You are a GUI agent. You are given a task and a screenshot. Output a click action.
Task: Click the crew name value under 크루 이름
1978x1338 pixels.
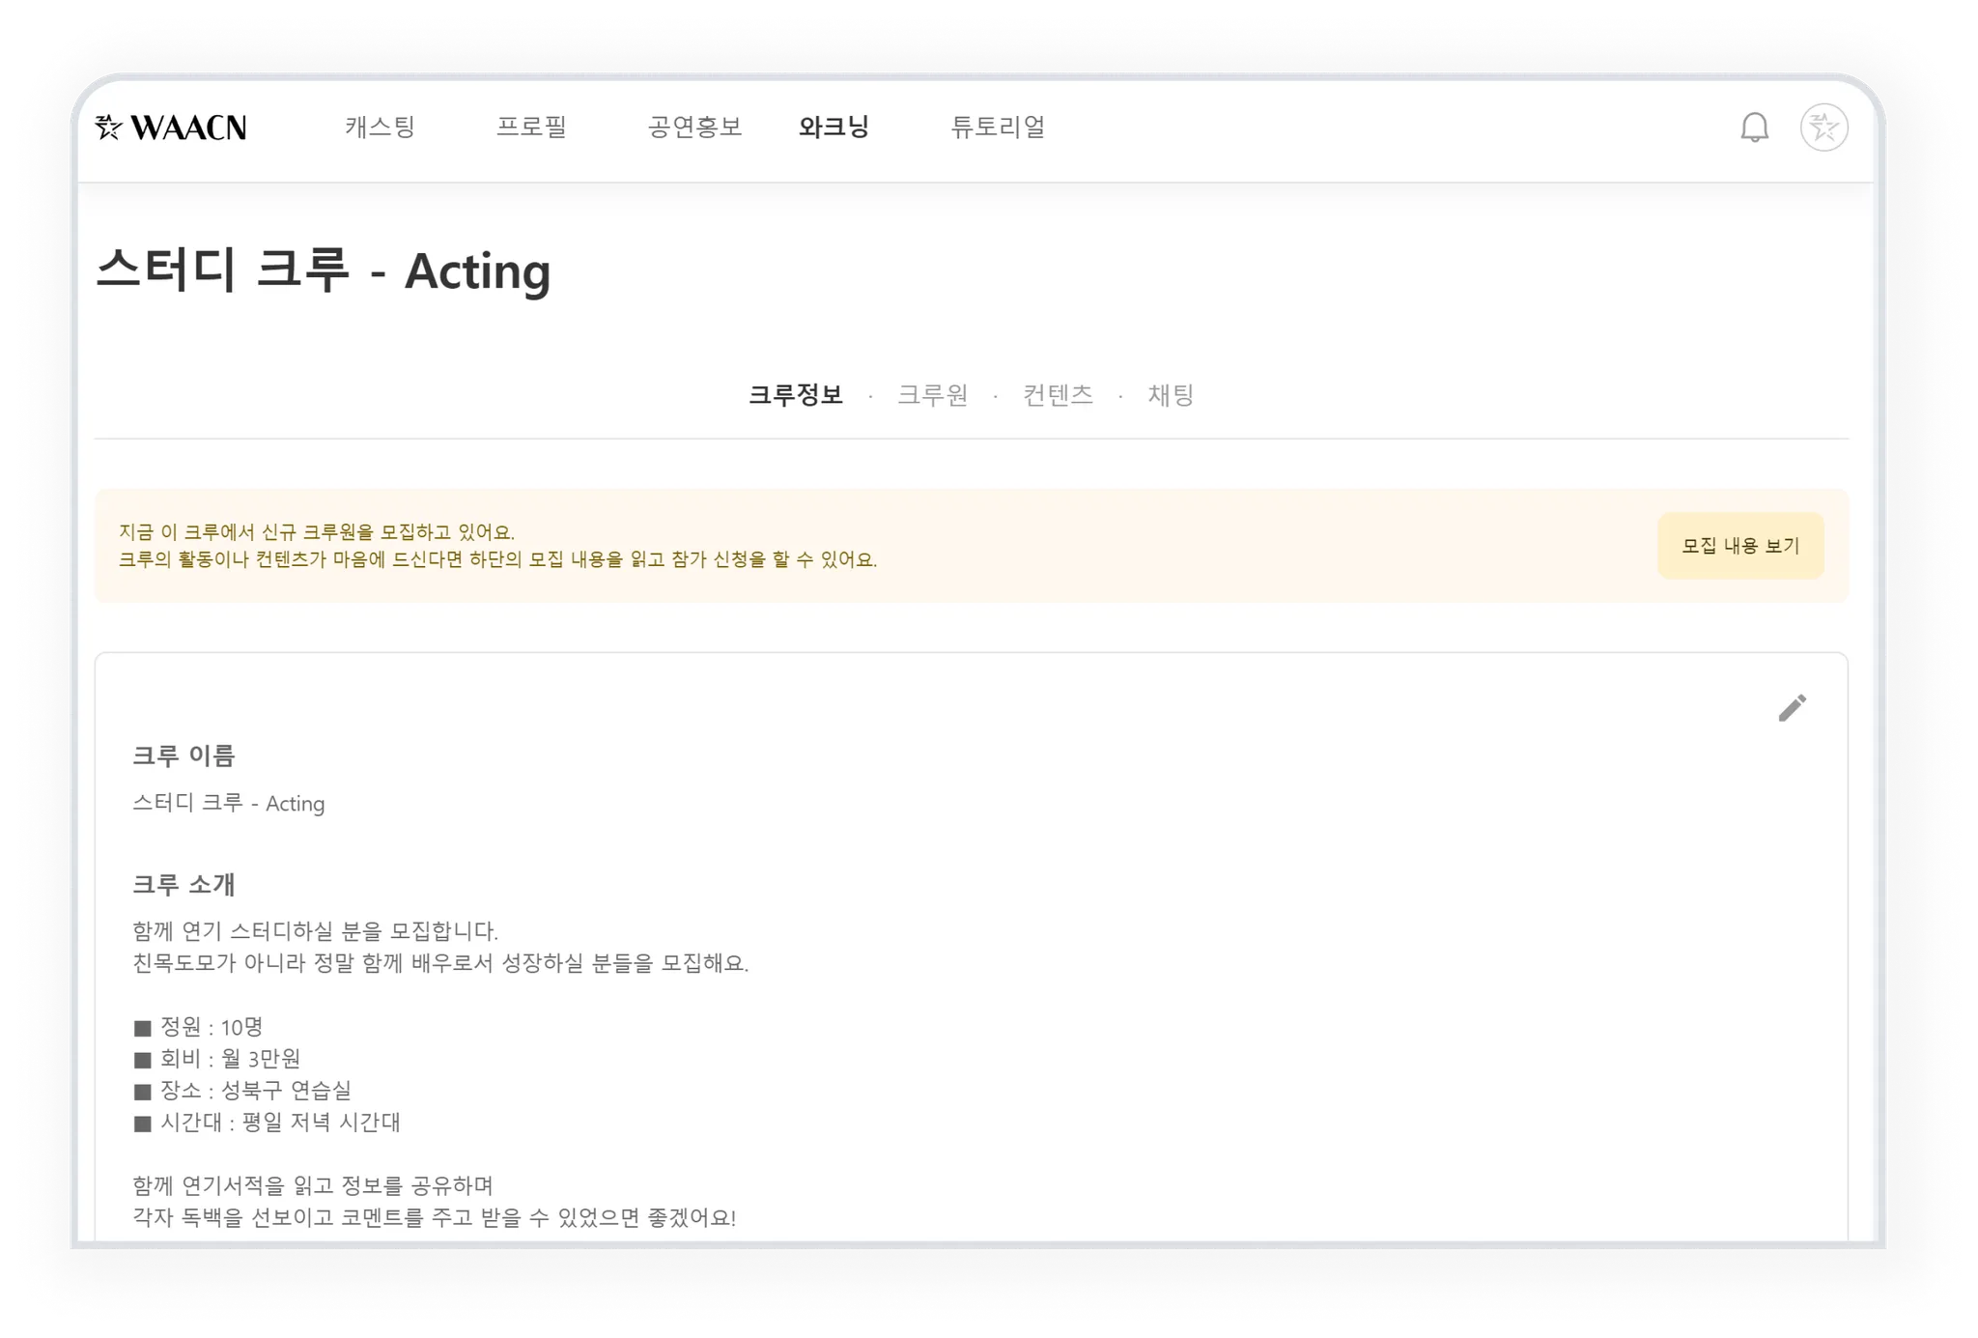click(x=229, y=804)
